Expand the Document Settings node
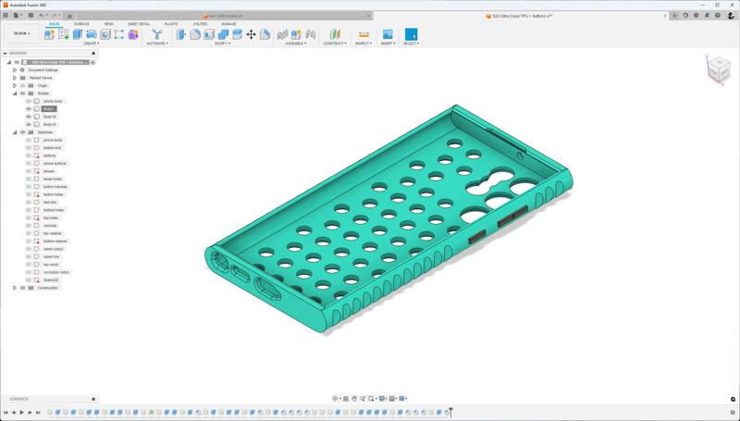 15,69
